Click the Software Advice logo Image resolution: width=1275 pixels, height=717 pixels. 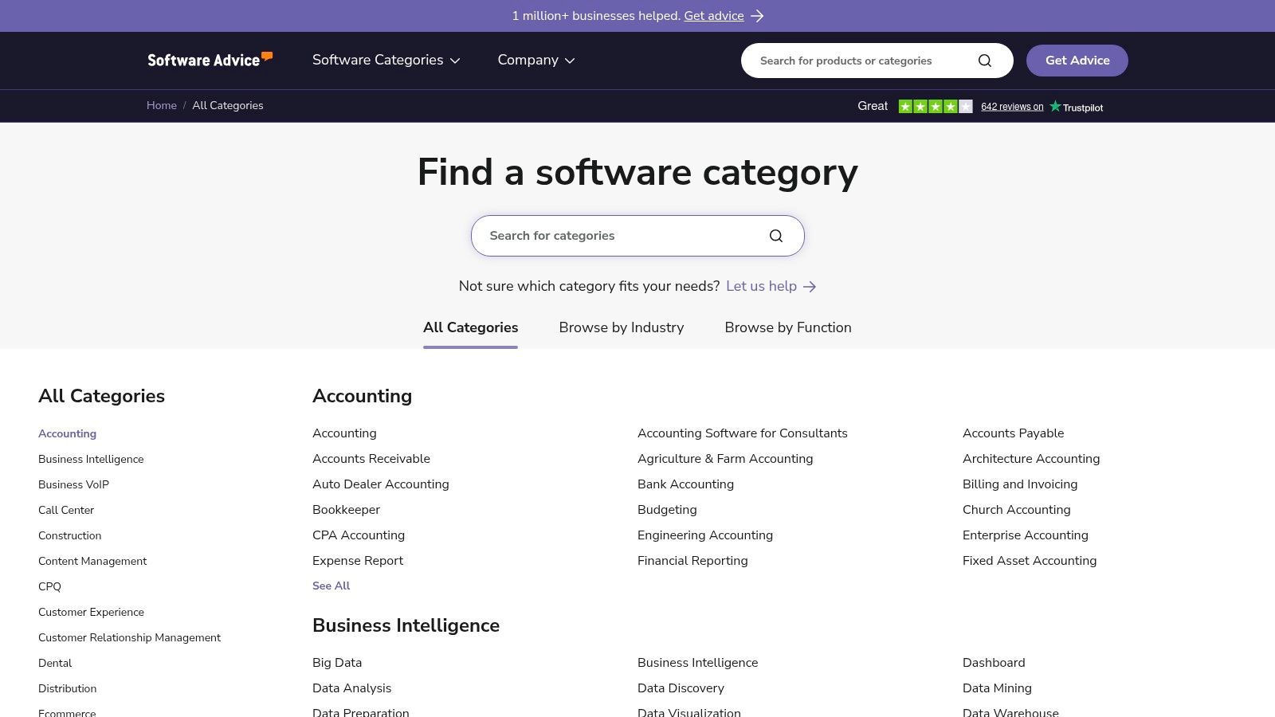210,60
